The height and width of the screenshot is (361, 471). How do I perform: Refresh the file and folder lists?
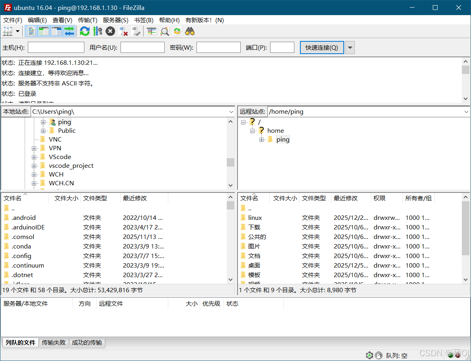tap(85, 31)
